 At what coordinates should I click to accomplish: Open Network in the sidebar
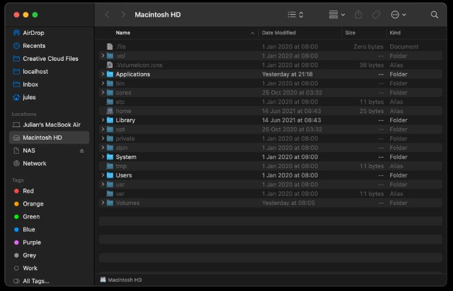click(49, 164)
